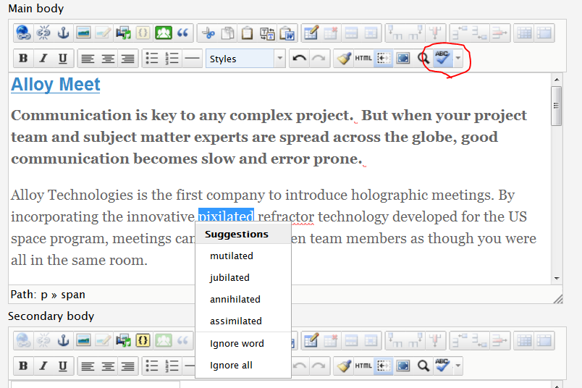The height and width of the screenshot is (388, 582).
Task: Toggle underline formatting in Main body toolbar
Action: tap(62, 59)
